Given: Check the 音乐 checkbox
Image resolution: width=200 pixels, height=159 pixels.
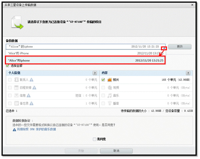Looking at the screenshot, I should (x=103, y=95).
